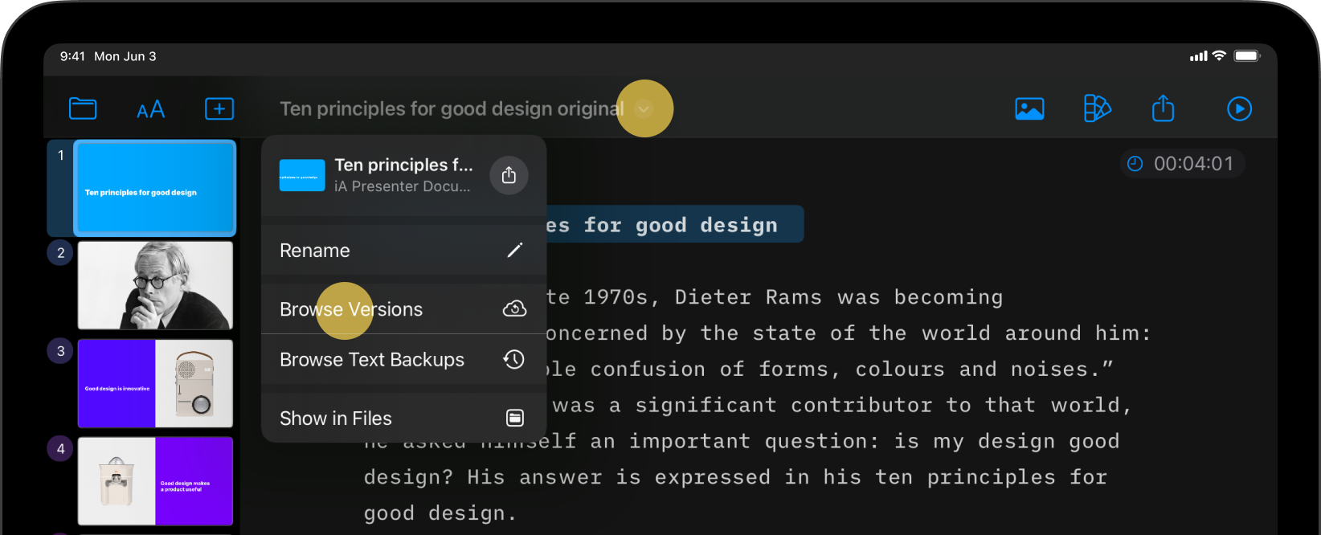1321x535 pixels.
Task: Tap the 9:41 clock in status bar
Action: (x=72, y=56)
